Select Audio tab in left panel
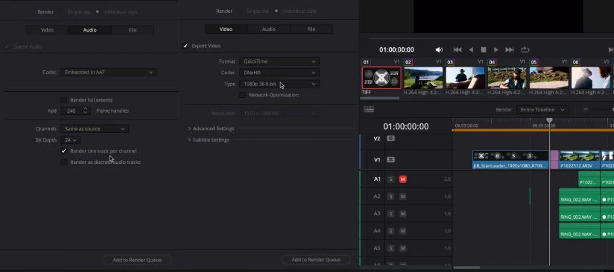 point(90,30)
